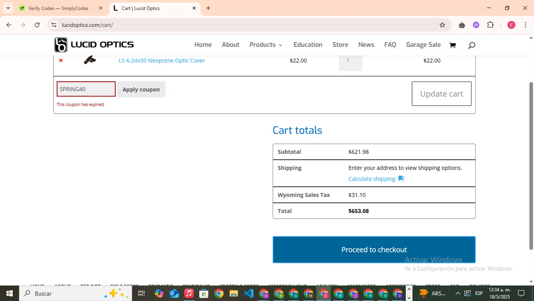
Task: Remove the L5 Neoprene Optic Cover item
Action: pos(61,60)
